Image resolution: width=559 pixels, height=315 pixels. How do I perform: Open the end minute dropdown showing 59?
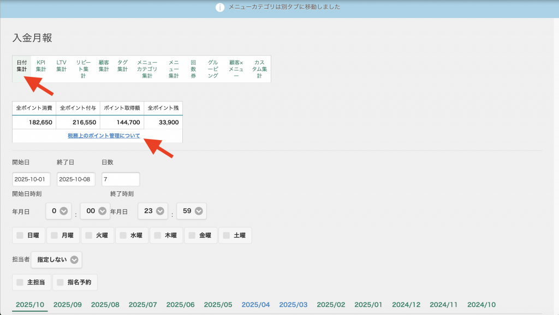pos(192,211)
